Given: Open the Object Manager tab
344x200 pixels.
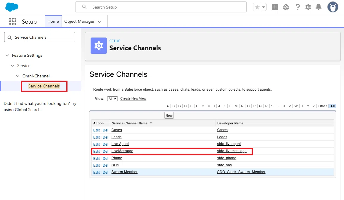Looking at the screenshot, I should click(79, 22).
